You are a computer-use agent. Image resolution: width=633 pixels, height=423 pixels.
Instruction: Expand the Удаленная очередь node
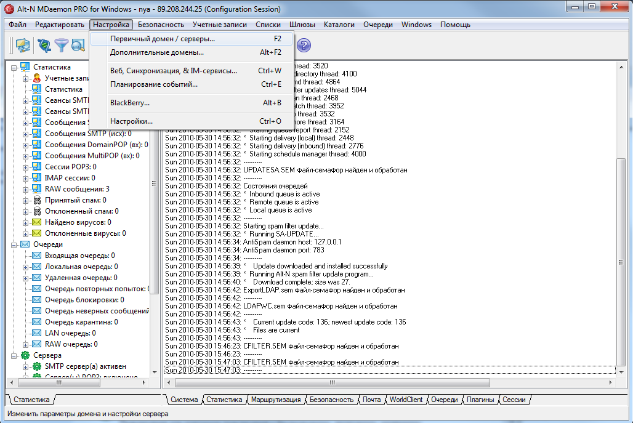[25, 278]
